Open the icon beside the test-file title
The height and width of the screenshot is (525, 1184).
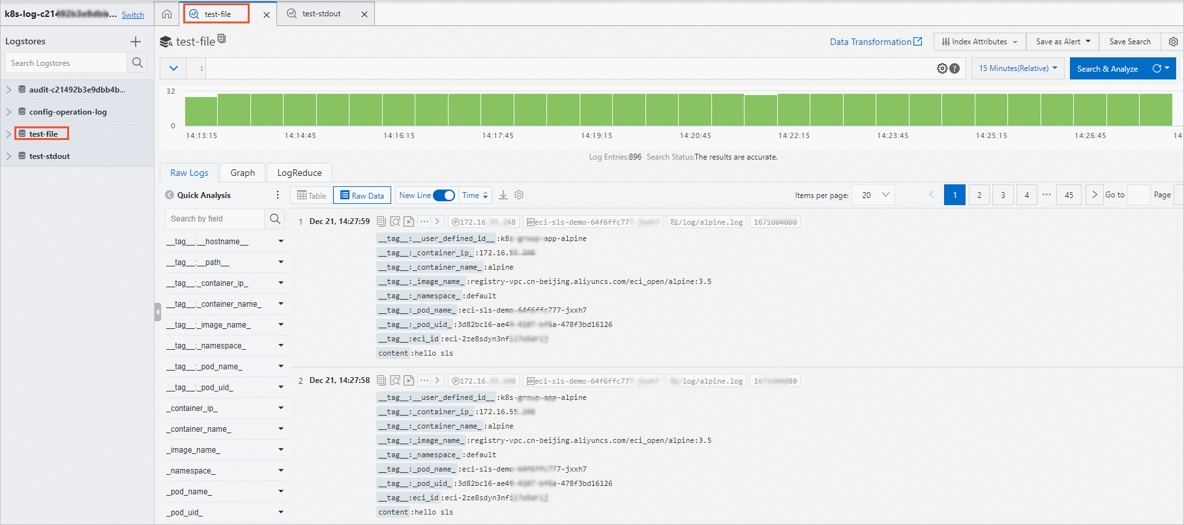point(222,39)
